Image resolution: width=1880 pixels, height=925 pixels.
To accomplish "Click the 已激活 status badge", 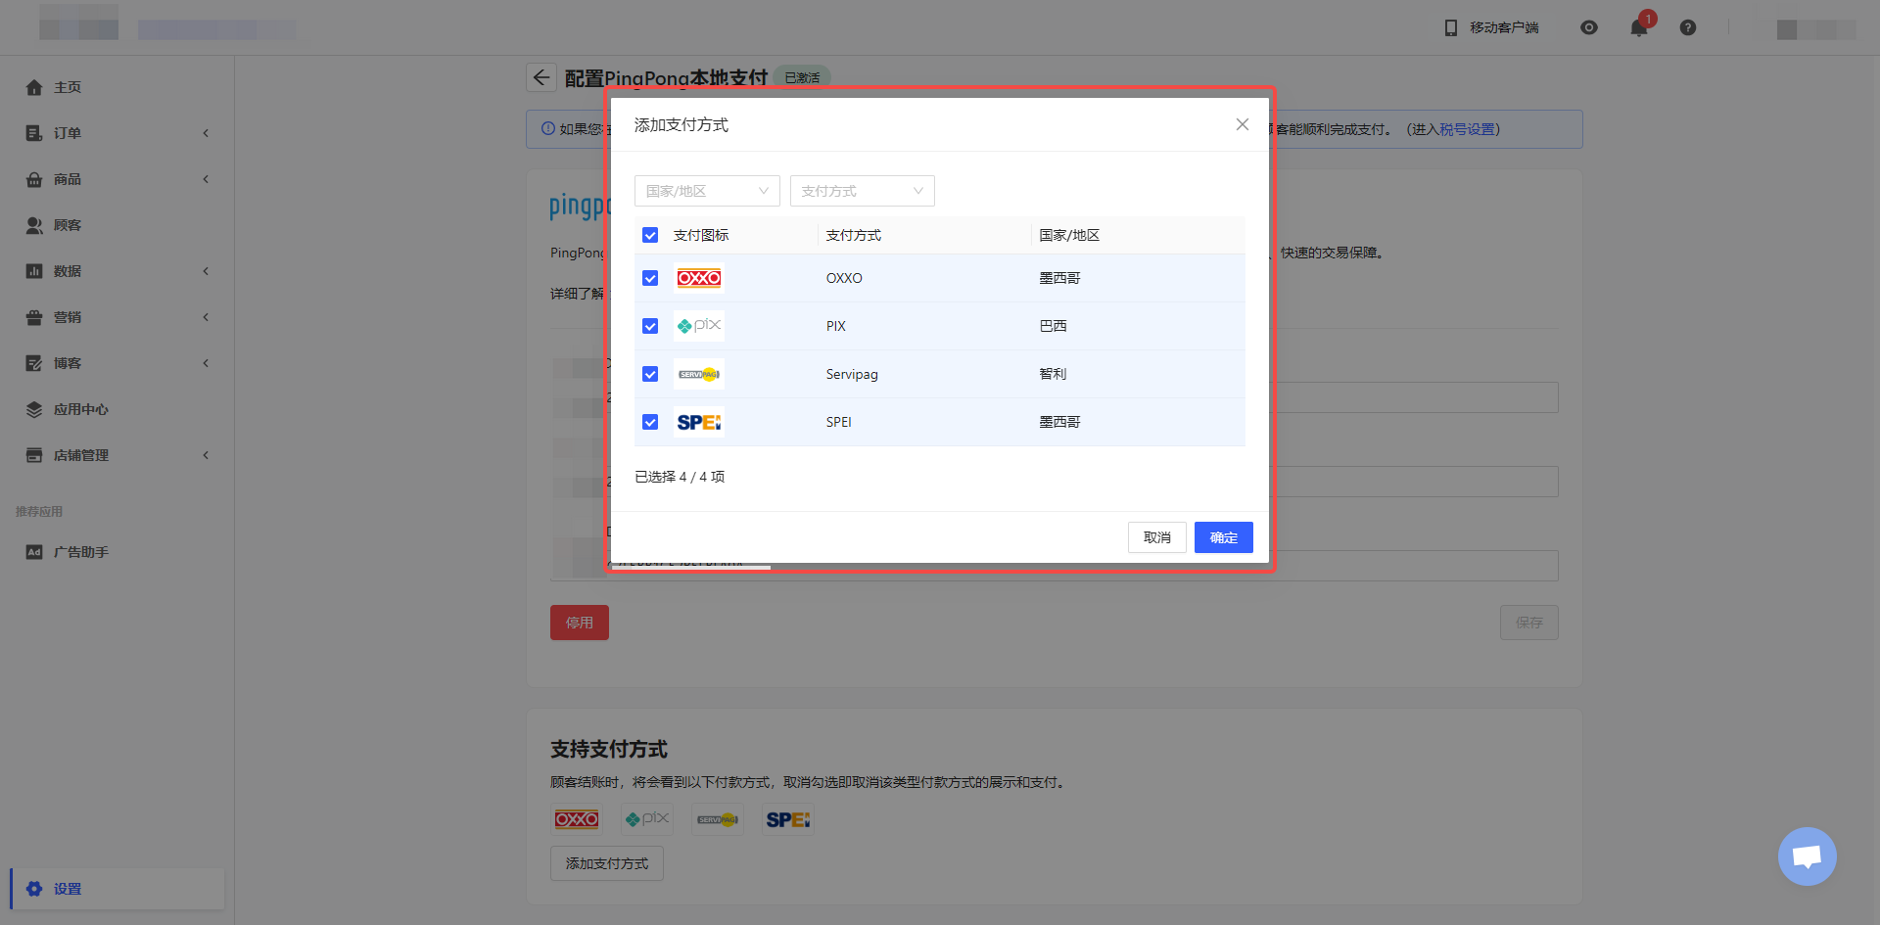I will click(802, 77).
